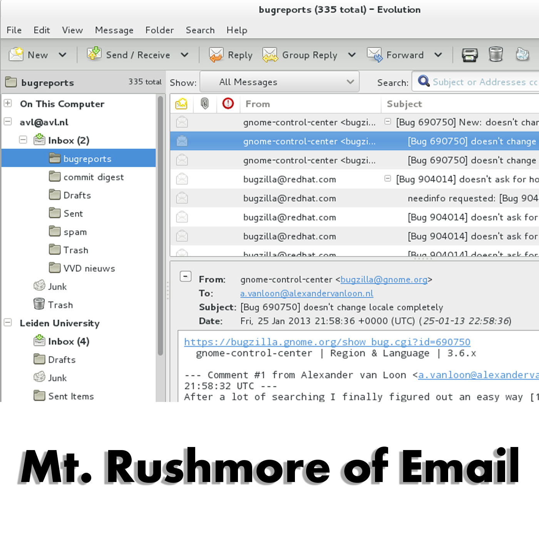Open the All Messages show dropdown
539x539 pixels.
[280, 82]
